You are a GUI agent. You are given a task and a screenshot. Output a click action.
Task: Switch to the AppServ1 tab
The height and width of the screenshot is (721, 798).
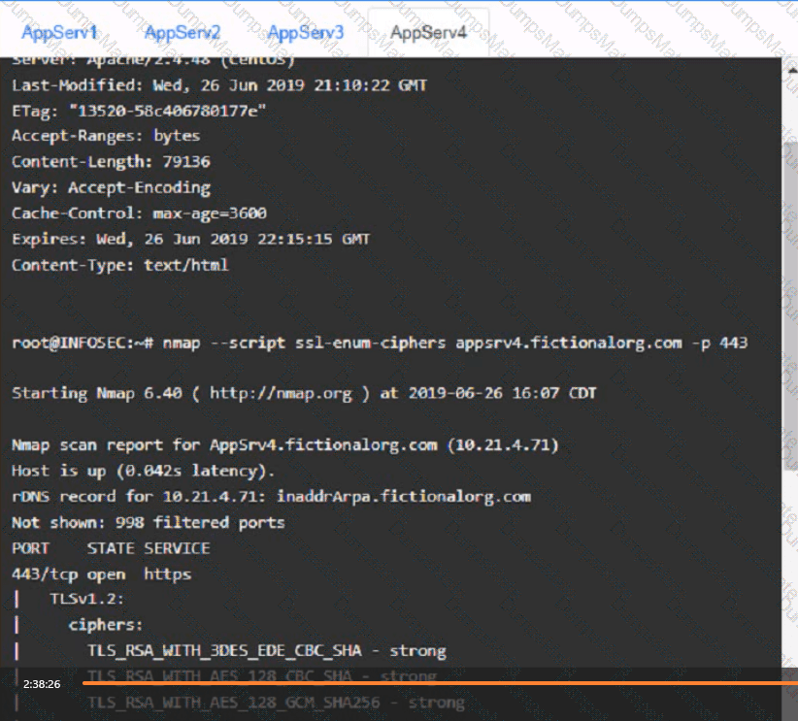[59, 33]
